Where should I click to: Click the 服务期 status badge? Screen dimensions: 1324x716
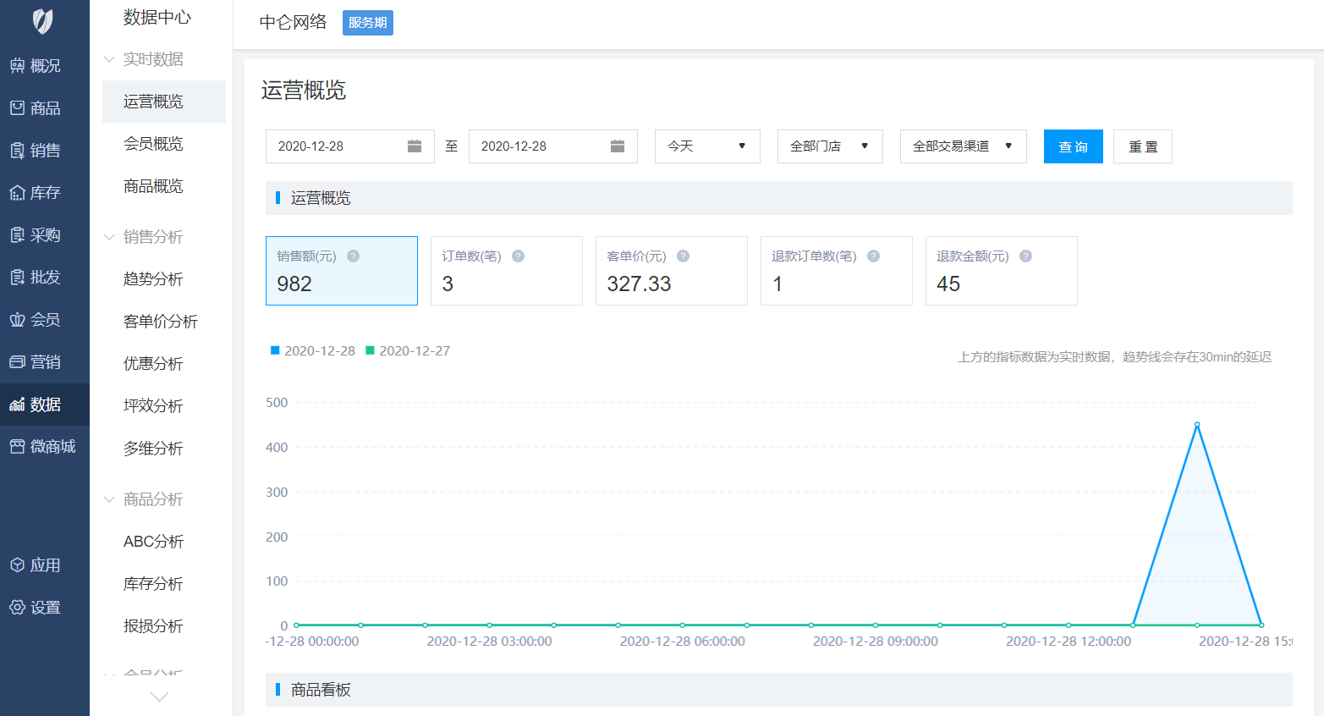367,23
